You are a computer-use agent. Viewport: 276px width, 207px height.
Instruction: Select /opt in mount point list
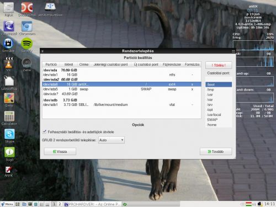pyautogui.click(x=219, y=109)
